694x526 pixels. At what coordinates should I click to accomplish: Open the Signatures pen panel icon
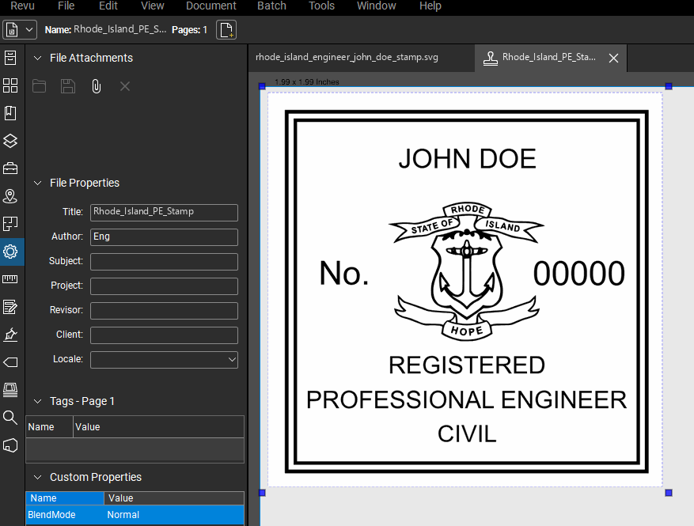tap(10, 335)
